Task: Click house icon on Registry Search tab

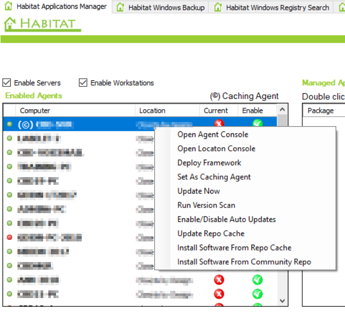Action: point(218,7)
